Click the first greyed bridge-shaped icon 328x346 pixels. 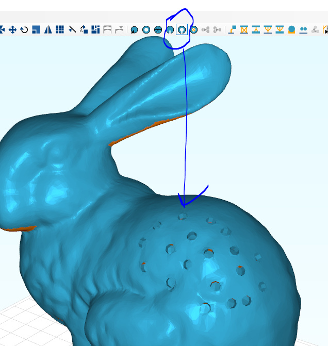[x=107, y=29]
